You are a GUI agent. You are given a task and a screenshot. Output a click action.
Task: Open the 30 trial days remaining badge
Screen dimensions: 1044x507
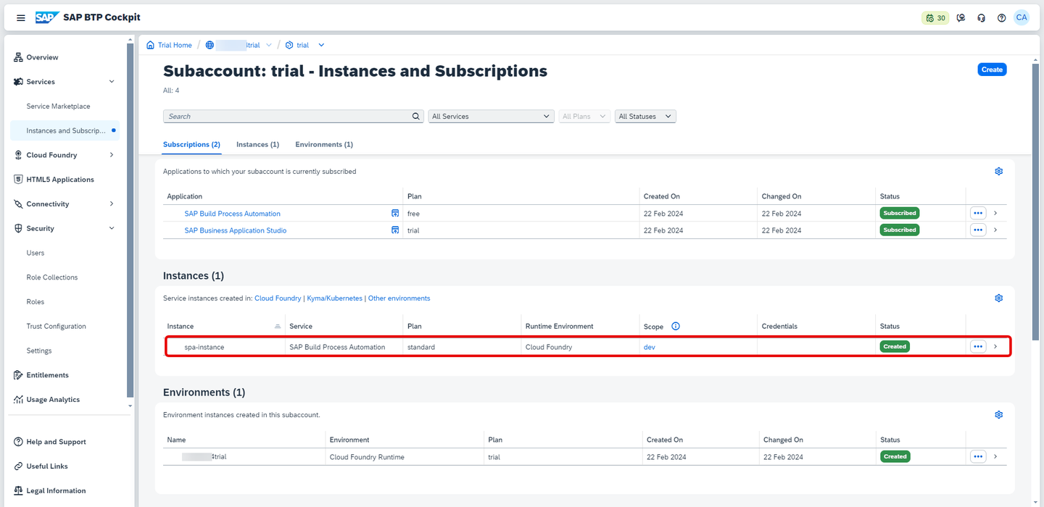[x=935, y=18]
